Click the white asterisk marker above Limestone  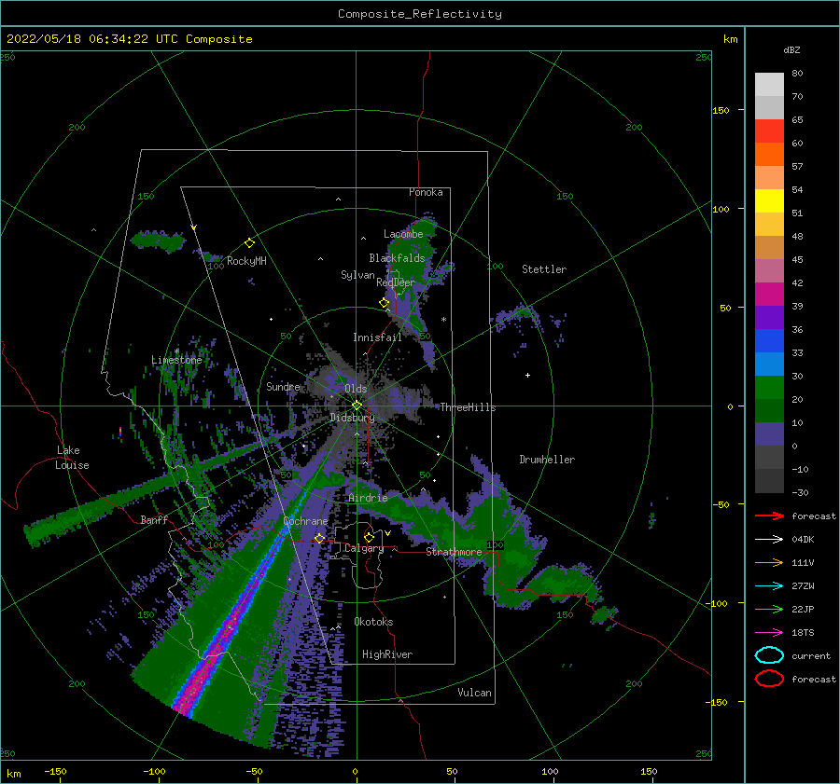[176, 351]
